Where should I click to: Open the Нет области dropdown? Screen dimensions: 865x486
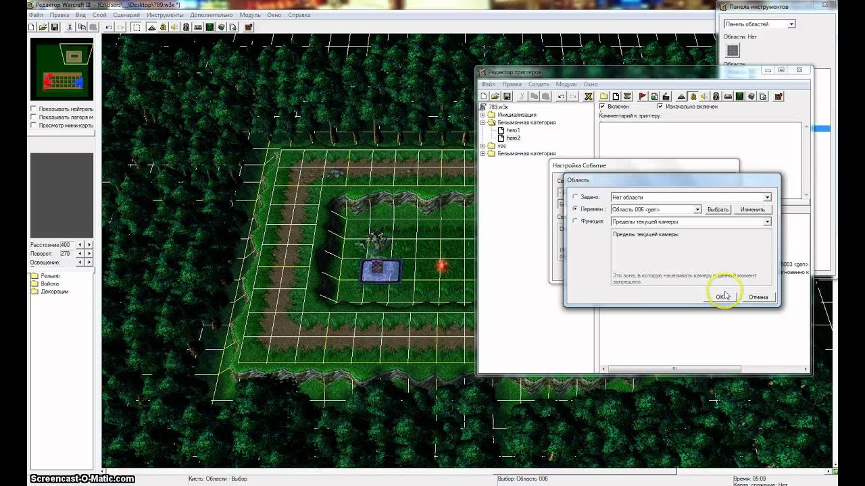point(691,197)
